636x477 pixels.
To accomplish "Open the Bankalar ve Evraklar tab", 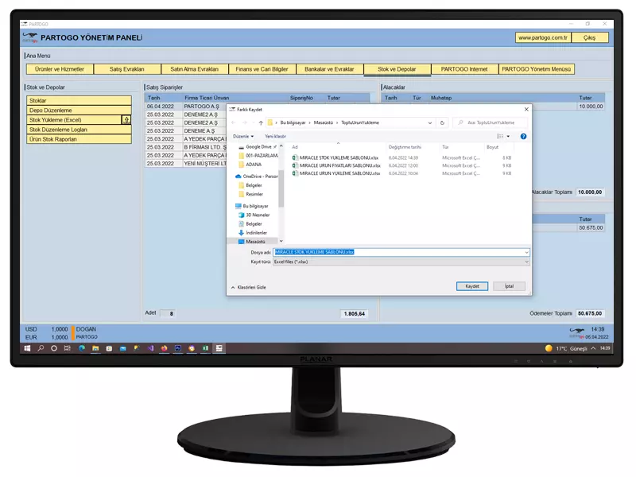I will point(329,69).
